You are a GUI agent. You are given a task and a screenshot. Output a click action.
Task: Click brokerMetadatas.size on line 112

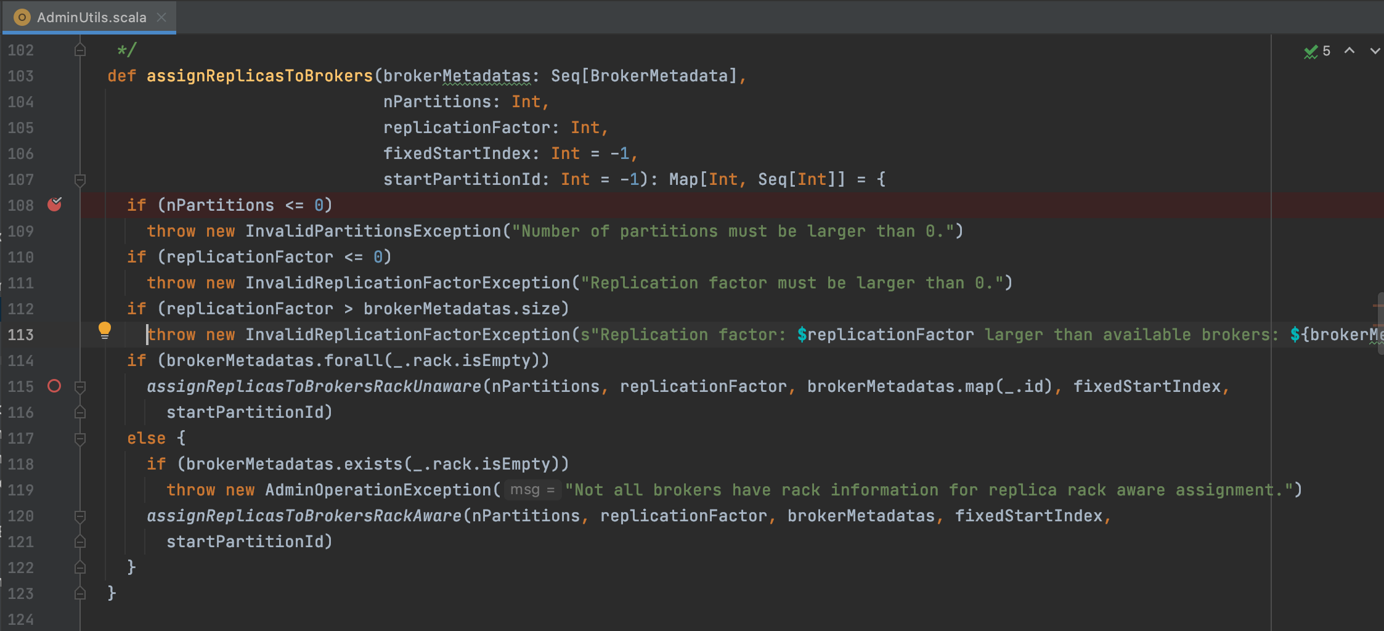tap(462, 309)
